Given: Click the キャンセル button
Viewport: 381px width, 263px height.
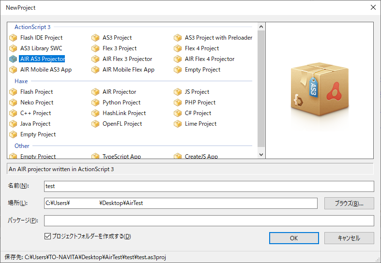Looking at the screenshot, I should click(x=349, y=238).
